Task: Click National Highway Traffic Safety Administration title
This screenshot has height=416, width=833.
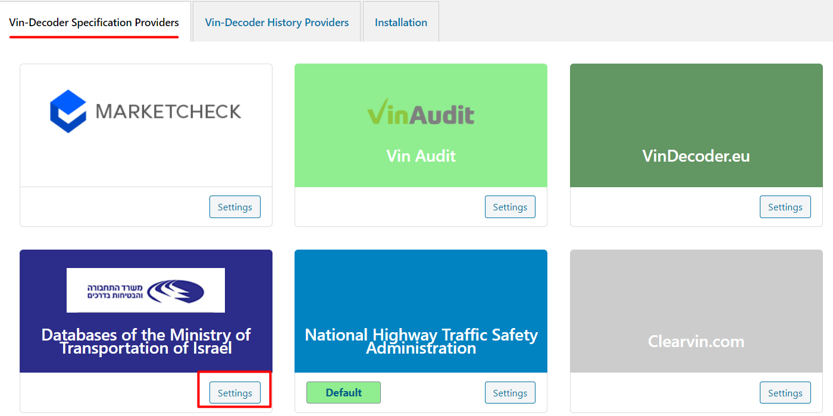Action: coord(421,341)
